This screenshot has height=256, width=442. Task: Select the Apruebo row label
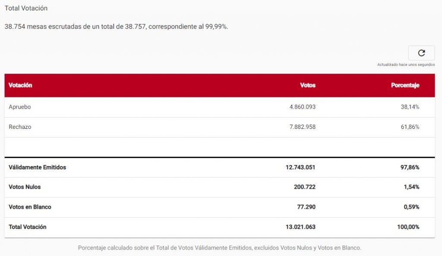pyautogui.click(x=20, y=107)
